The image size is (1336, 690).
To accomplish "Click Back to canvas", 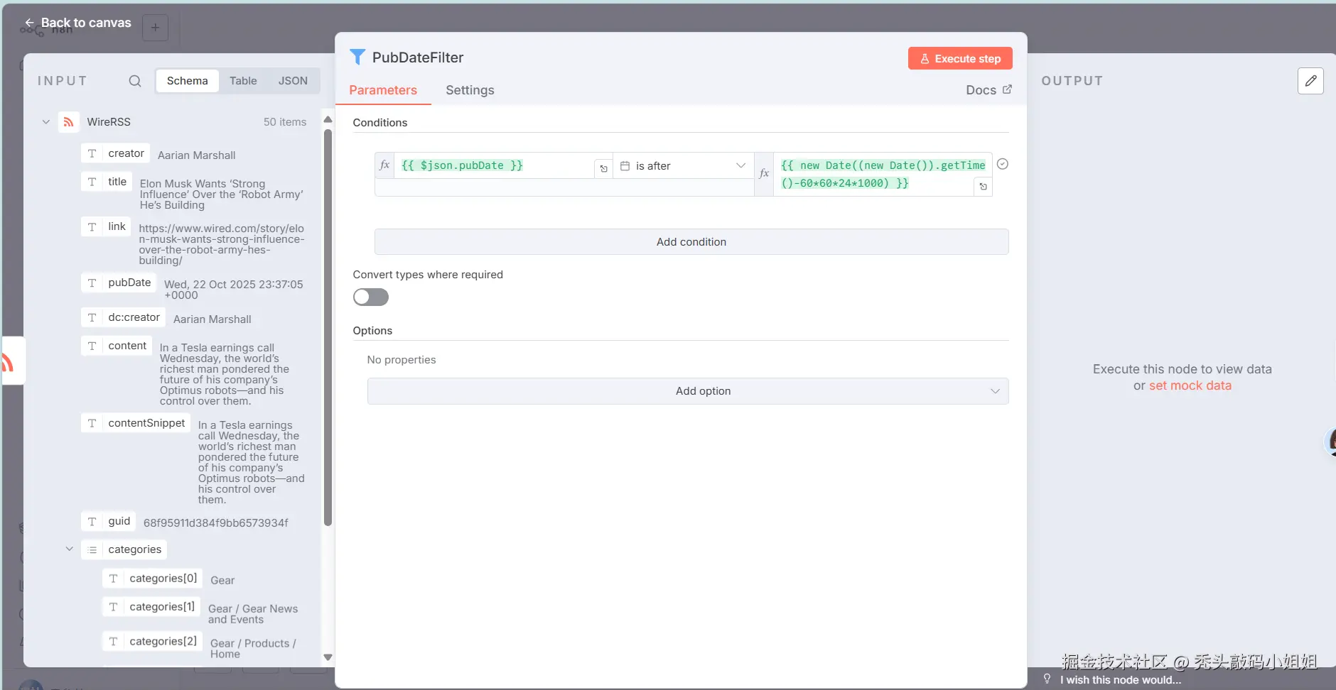I will [x=78, y=23].
